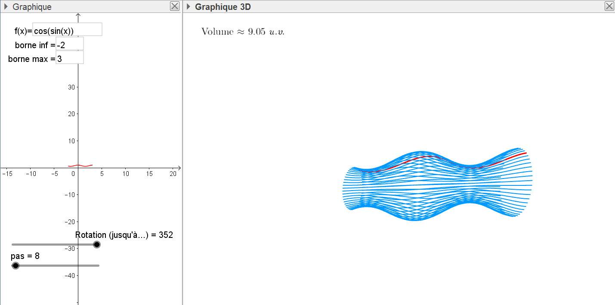The width and height of the screenshot is (615, 305).
Task: Close the Graphique 2D view panel
Action: click(x=174, y=6)
